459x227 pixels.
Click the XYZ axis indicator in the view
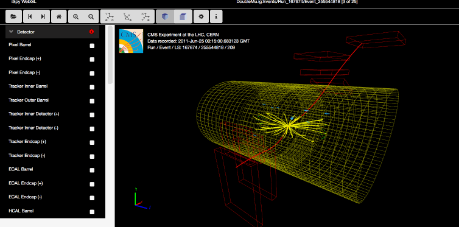[x=142, y=198]
